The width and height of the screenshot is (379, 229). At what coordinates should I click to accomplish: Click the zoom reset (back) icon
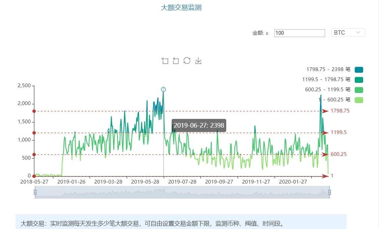176,61
